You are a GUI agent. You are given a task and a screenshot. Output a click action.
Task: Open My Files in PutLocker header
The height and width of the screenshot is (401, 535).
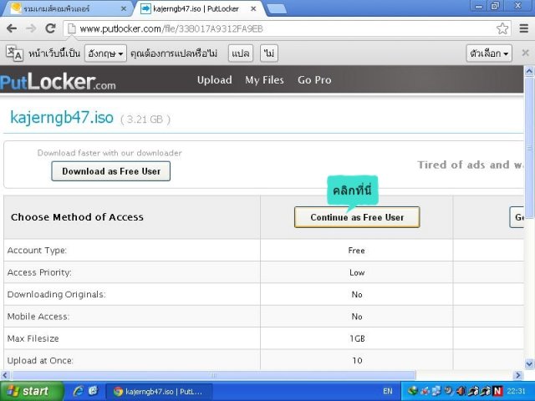click(264, 80)
